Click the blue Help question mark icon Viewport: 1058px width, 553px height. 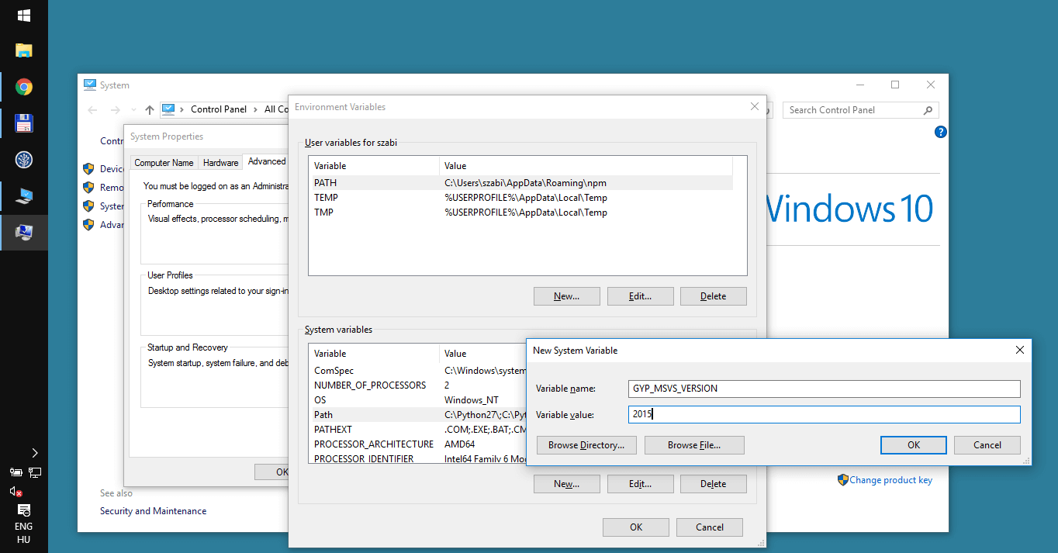[940, 132]
